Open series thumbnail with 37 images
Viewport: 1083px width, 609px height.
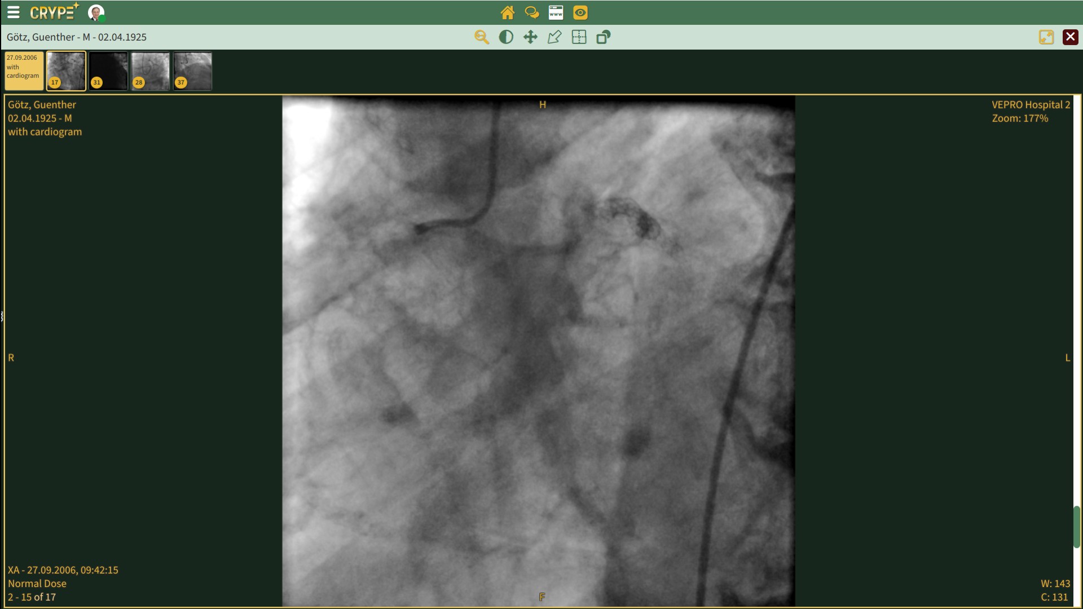(x=192, y=71)
